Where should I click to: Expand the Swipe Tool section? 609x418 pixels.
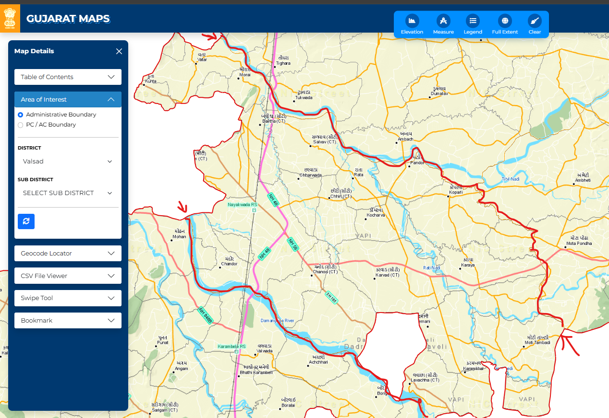coord(68,298)
